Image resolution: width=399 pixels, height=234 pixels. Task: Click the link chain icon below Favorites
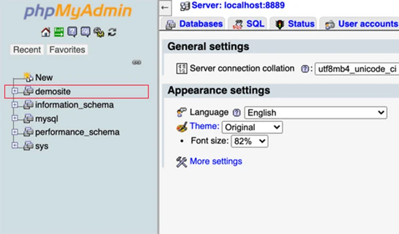click(137, 62)
